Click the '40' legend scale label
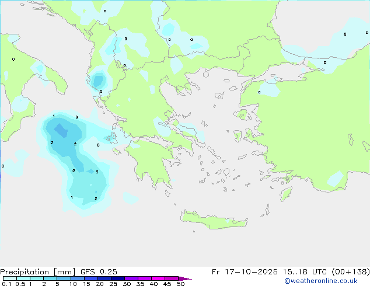Image resolution: width=370 pixels, height=286 pixels. click(x=153, y=284)
